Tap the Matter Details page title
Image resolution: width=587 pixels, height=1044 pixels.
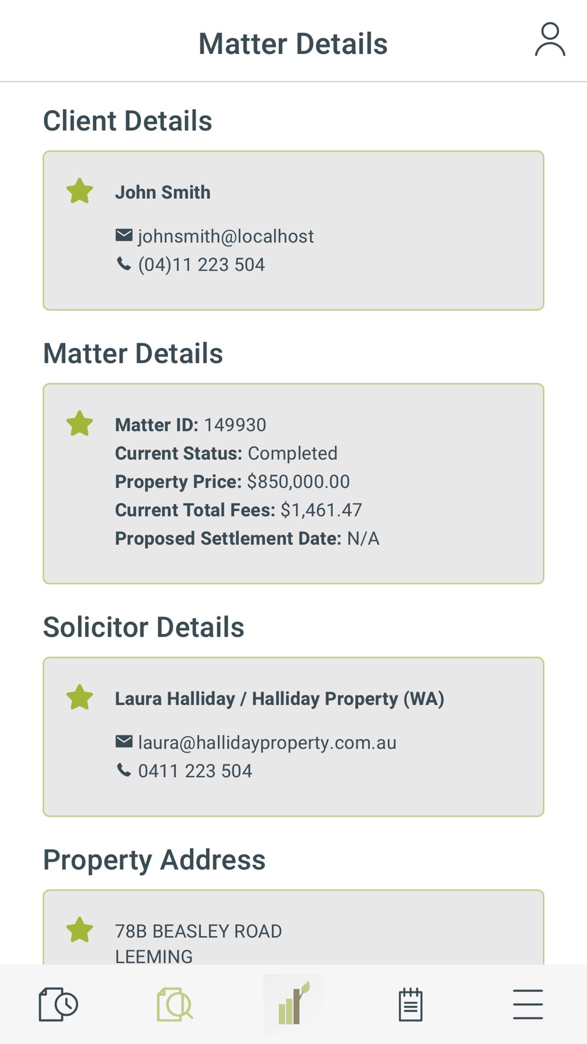(293, 44)
